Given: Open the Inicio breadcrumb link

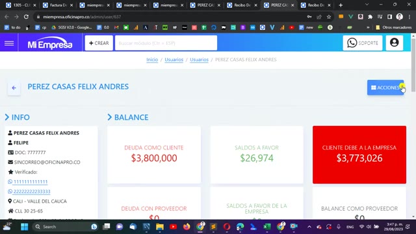Looking at the screenshot, I should pos(152,60).
